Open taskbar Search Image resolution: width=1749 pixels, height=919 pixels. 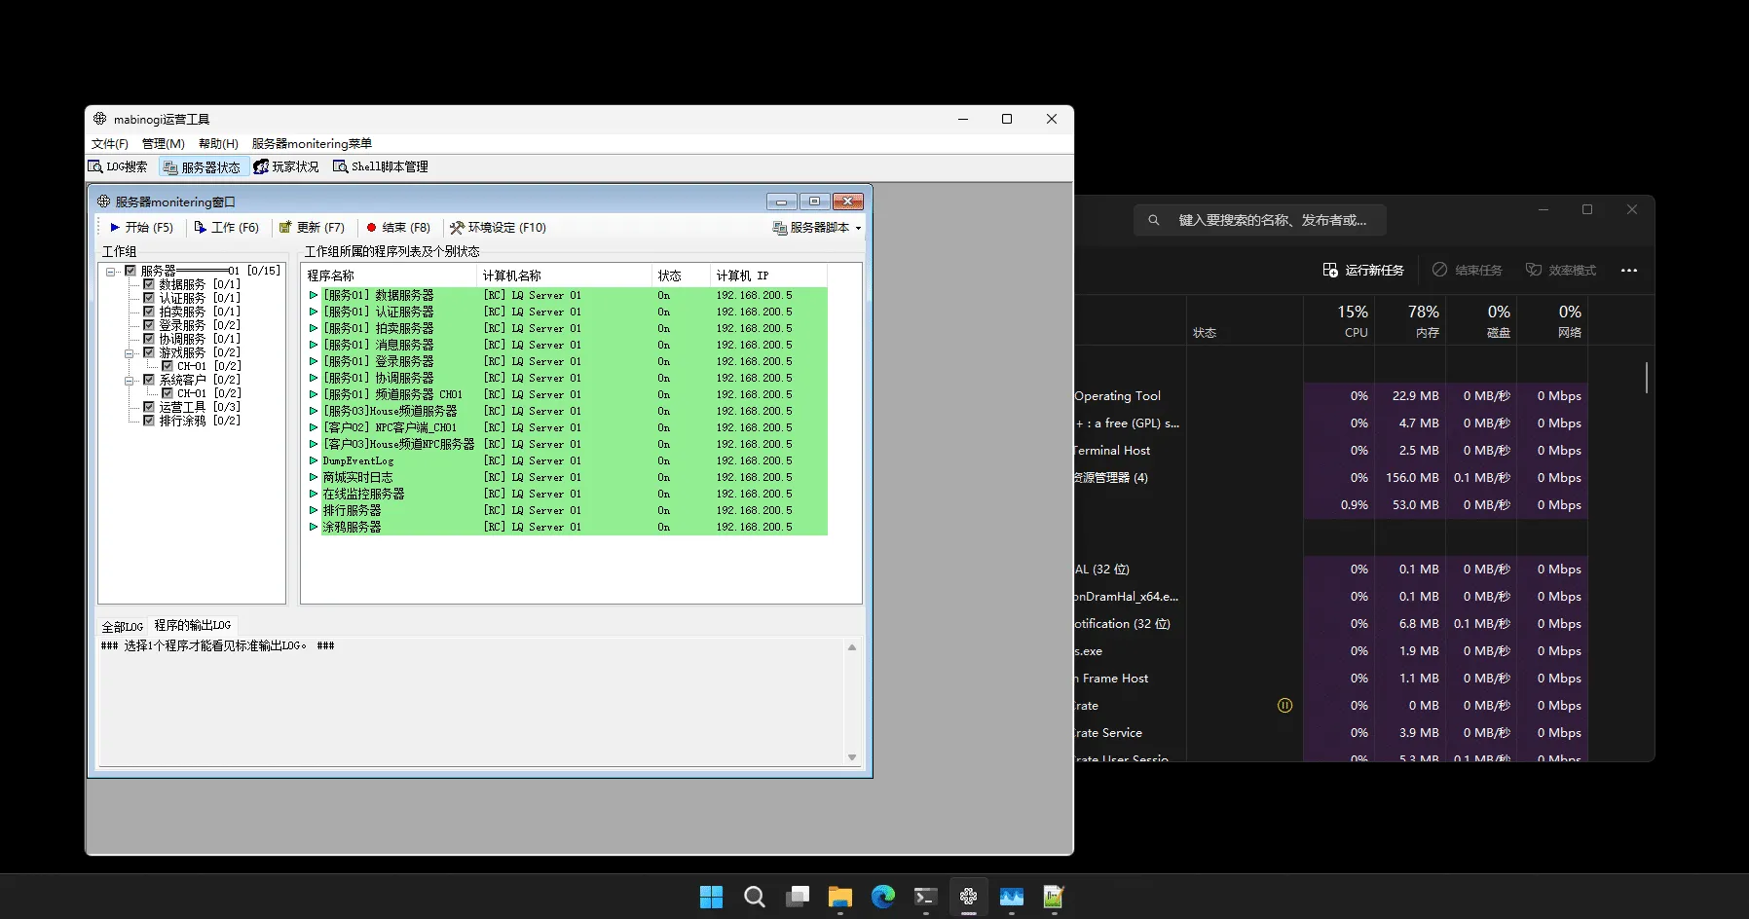(755, 897)
